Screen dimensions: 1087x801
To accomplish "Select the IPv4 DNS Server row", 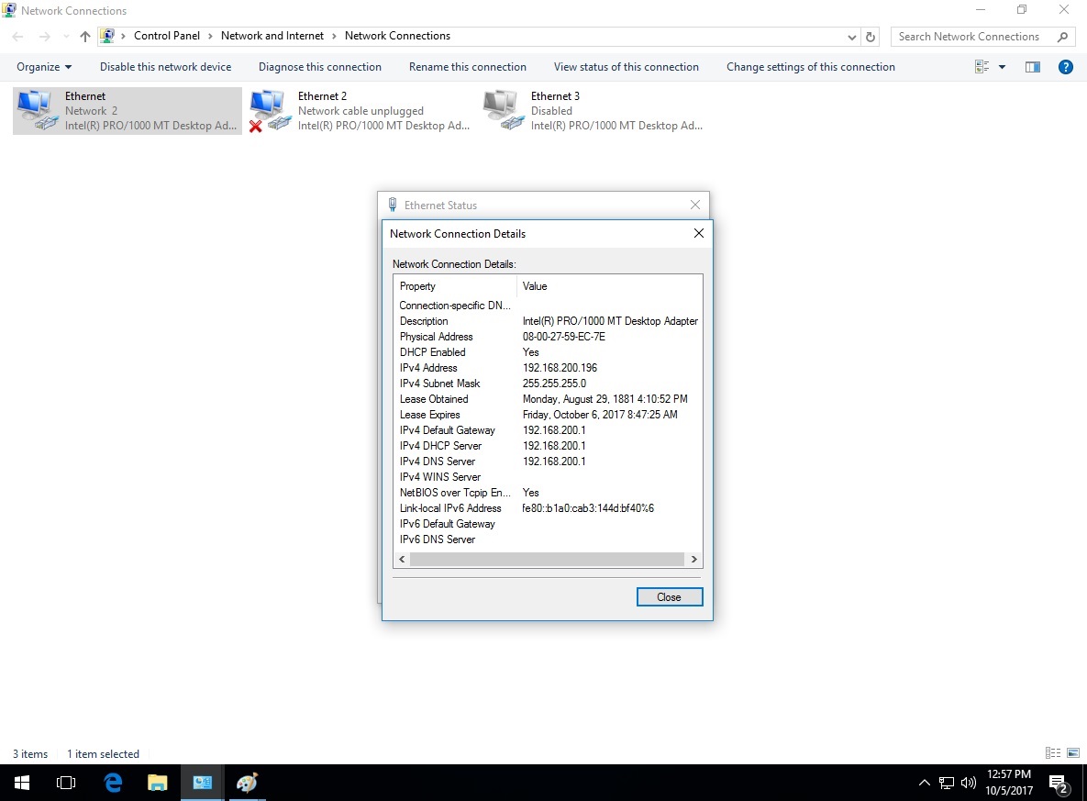I will (548, 462).
